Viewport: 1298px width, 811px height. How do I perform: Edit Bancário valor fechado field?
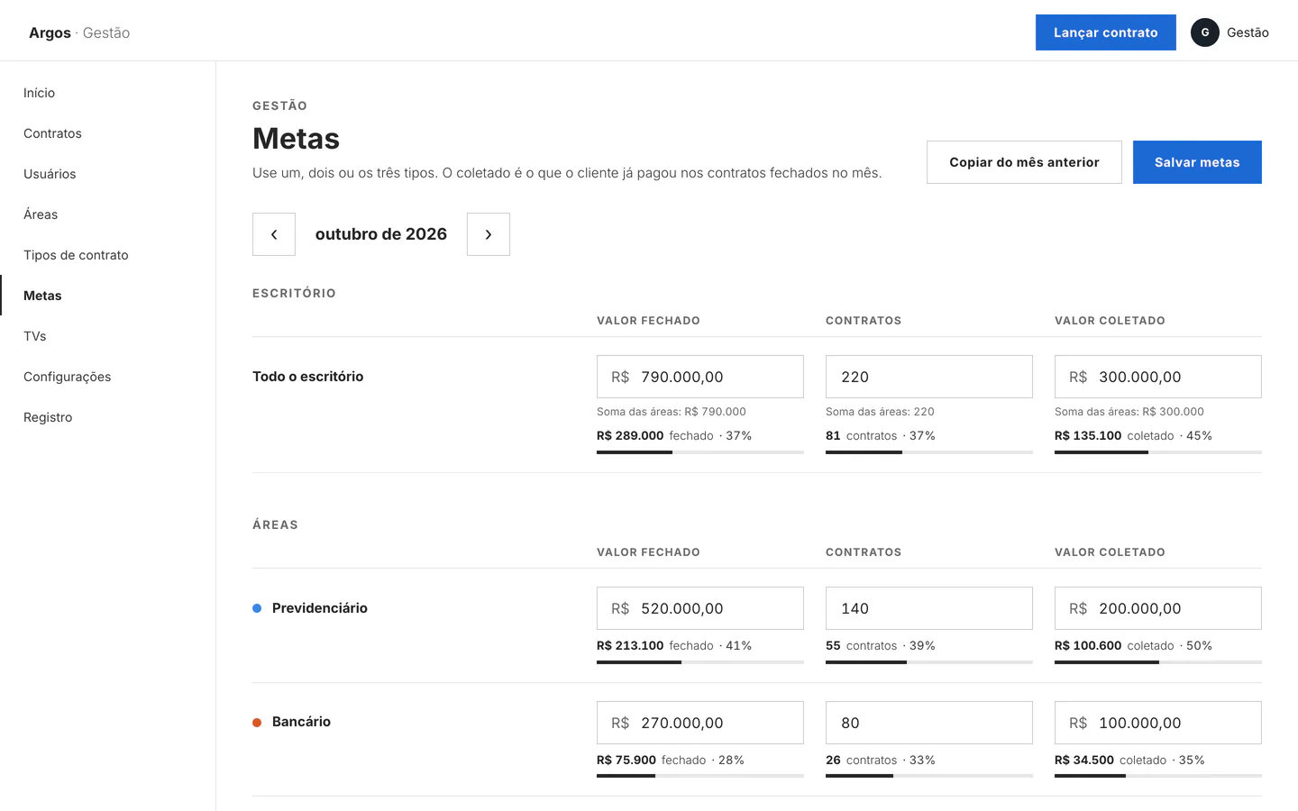click(700, 723)
